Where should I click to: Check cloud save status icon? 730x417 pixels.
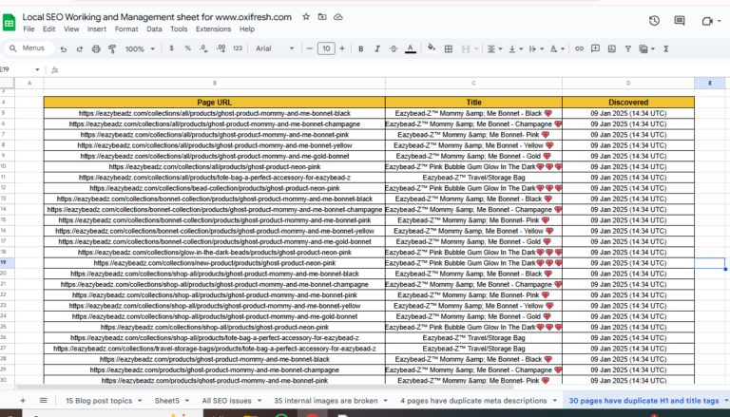tap(338, 17)
